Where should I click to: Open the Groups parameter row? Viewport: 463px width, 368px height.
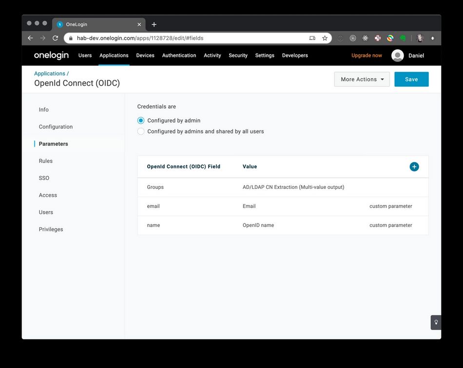click(x=283, y=187)
